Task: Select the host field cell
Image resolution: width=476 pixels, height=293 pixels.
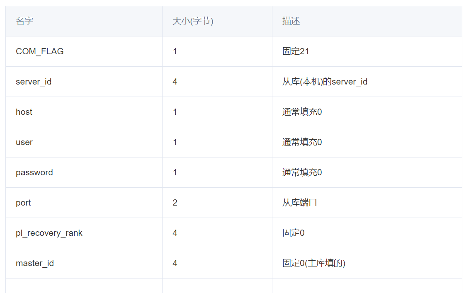Action: click(x=24, y=112)
